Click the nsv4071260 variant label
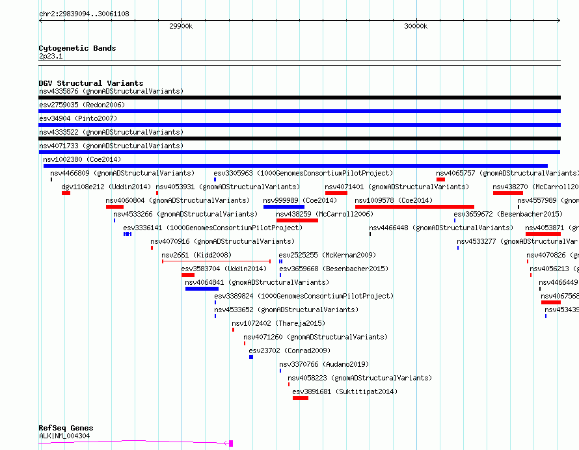 click(x=316, y=337)
